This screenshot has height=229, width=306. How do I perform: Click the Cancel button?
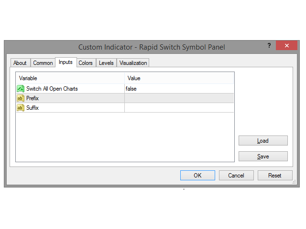pyautogui.click(x=236, y=176)
